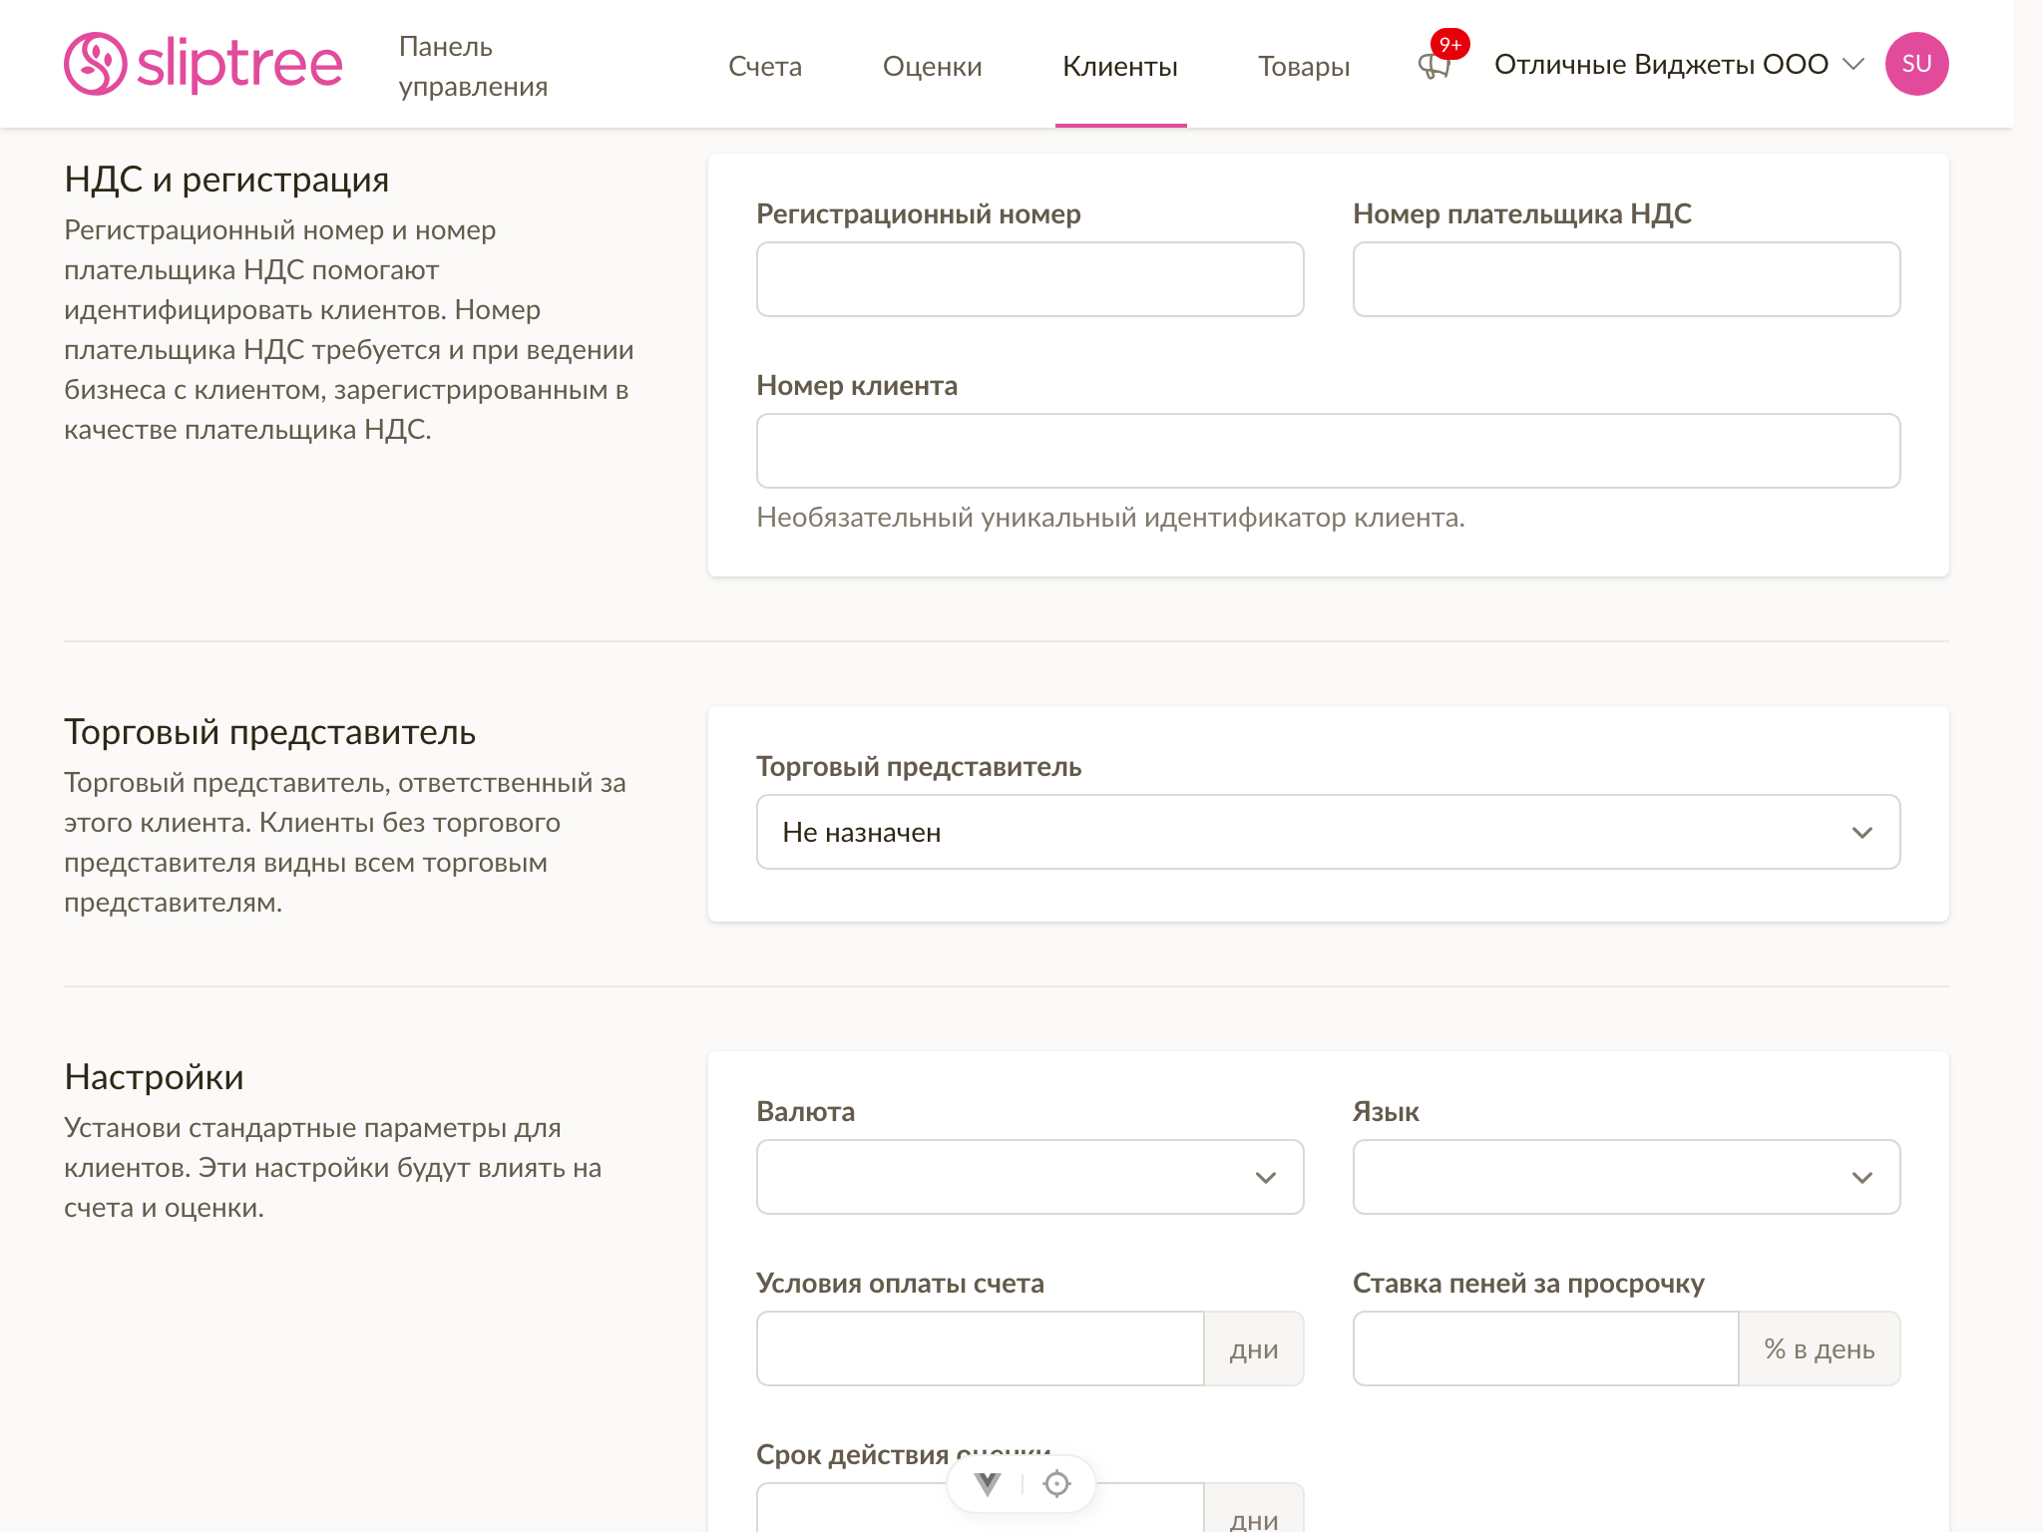Click the component inspector target icon

coord(1056,1484)
